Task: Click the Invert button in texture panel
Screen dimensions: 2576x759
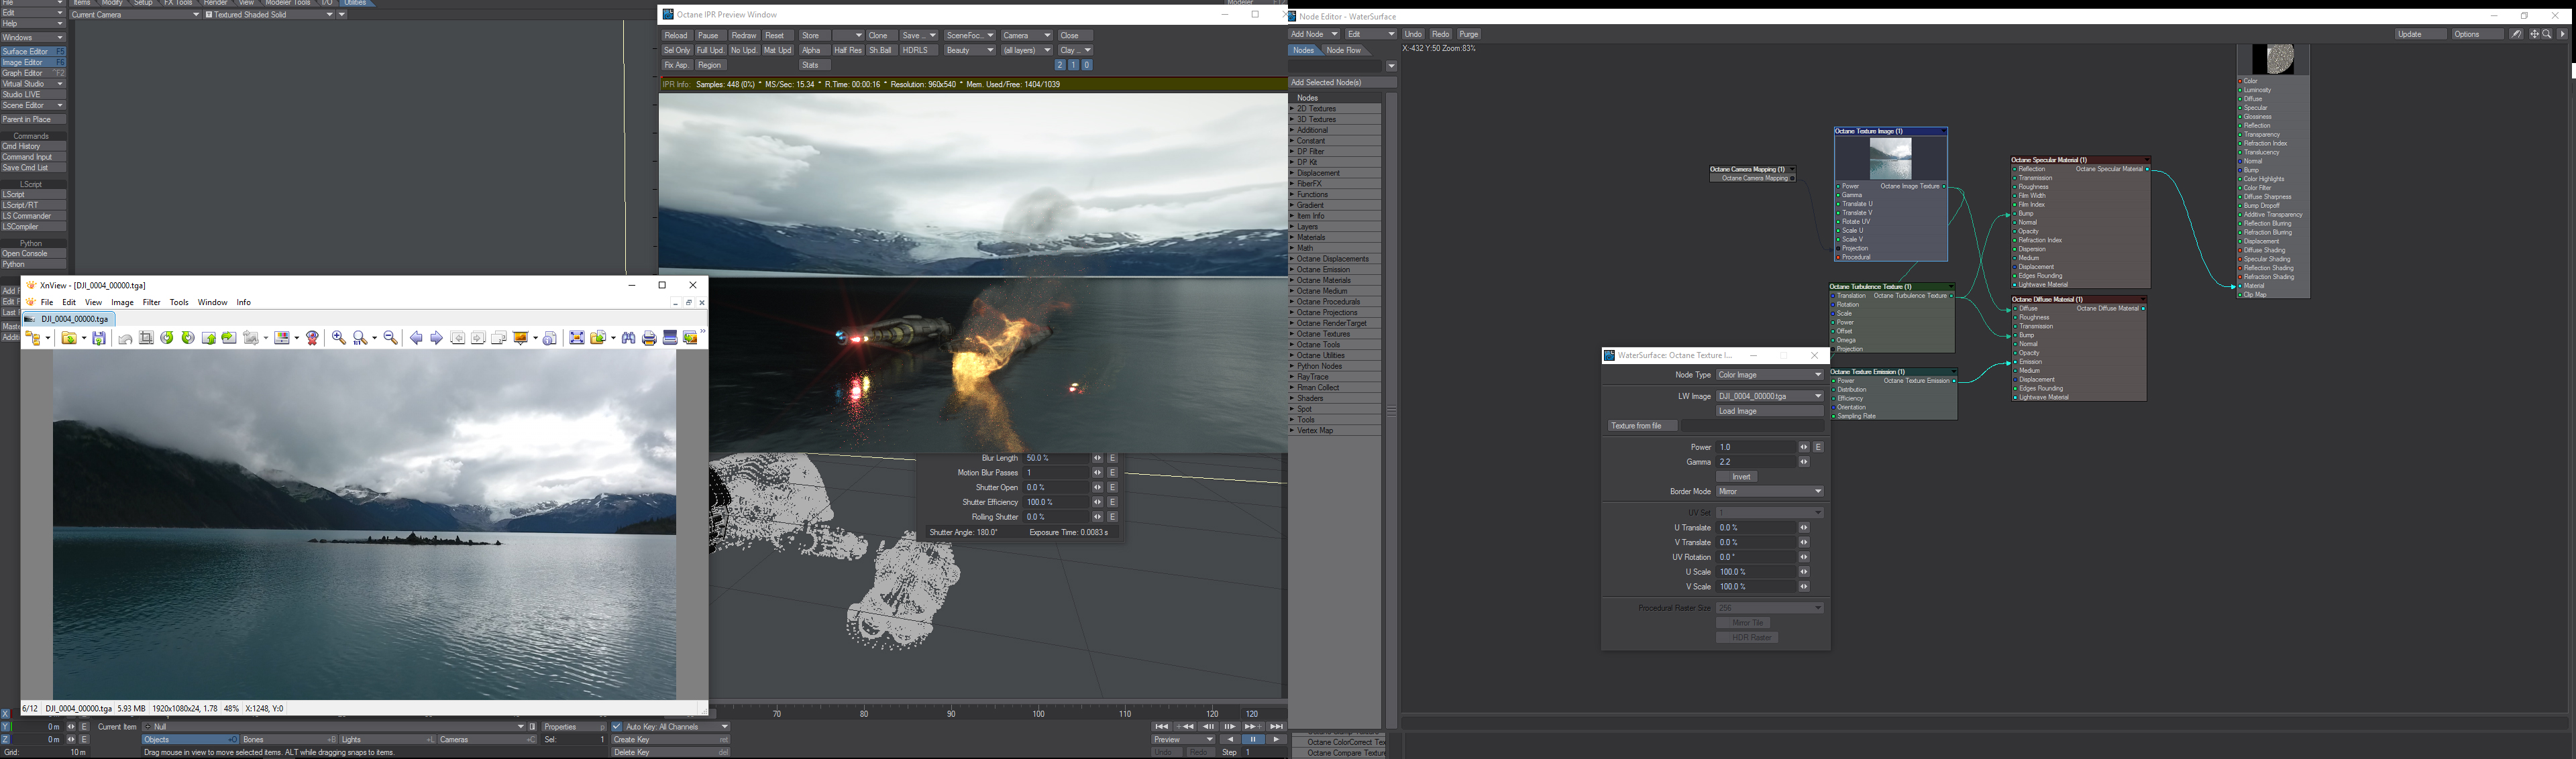Action: [x=1741, y=477]
